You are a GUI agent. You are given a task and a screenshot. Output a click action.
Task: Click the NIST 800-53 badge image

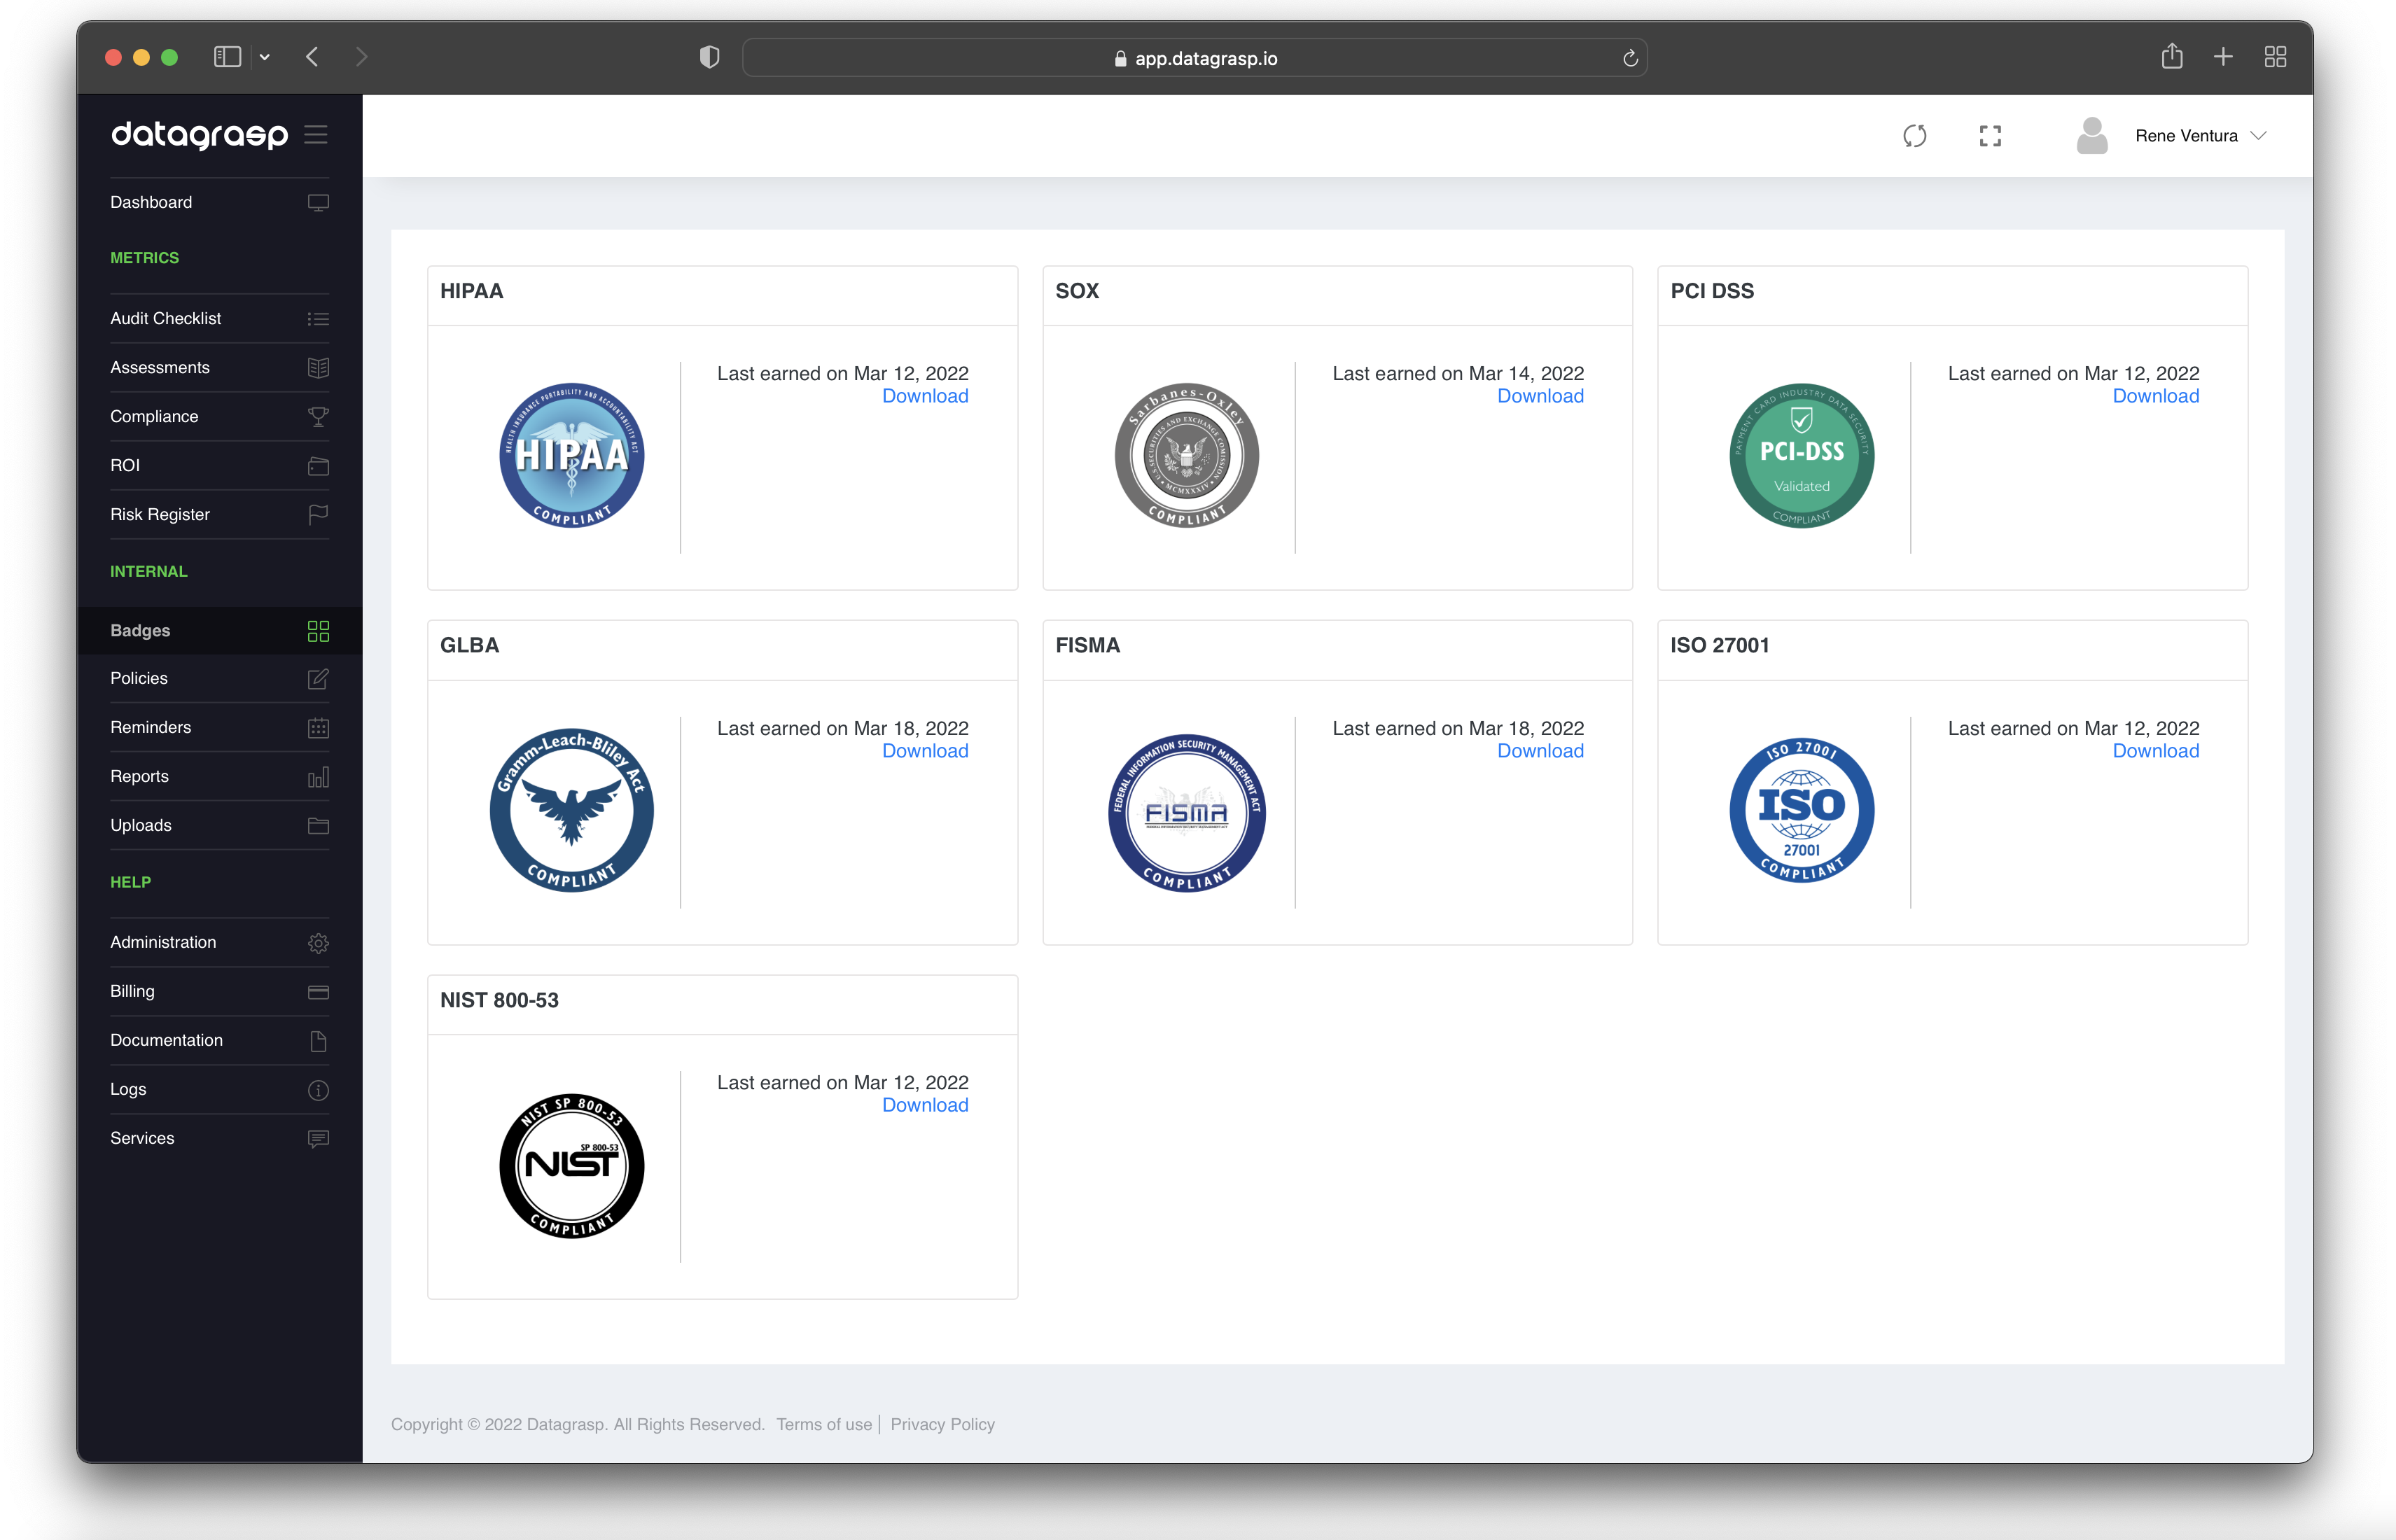coord(571,1165)
